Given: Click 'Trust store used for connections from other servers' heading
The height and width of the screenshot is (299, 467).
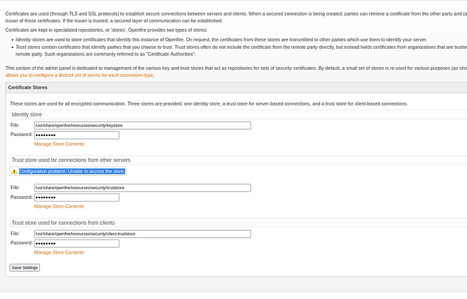Looking at the screenshot, I should tap(71, 160).
